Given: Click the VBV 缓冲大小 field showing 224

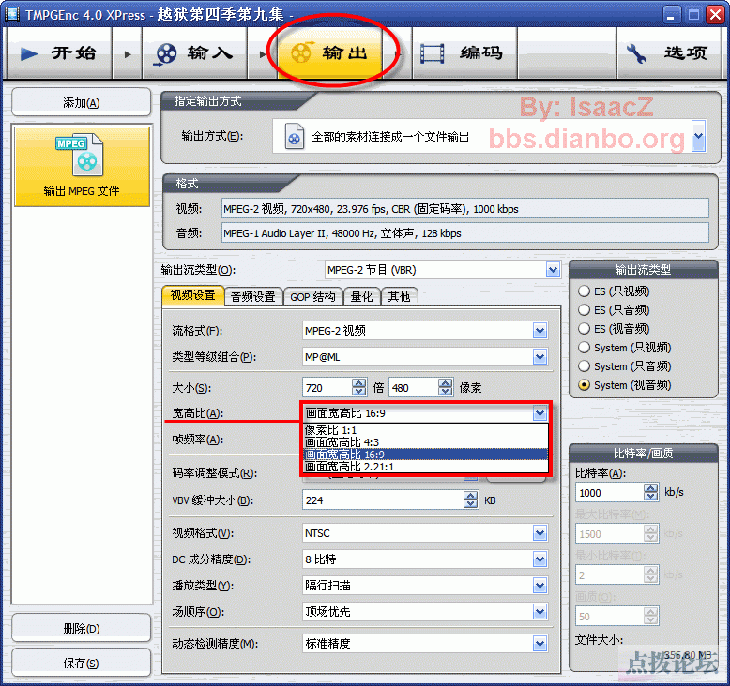Looking at the screenshot, I should tap(383, 500).
